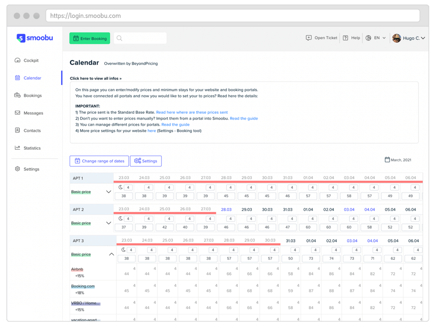The width and height of the screenshot is (434, 327).
Task: Click 'Click here to view all infos'
Action: 96,78
